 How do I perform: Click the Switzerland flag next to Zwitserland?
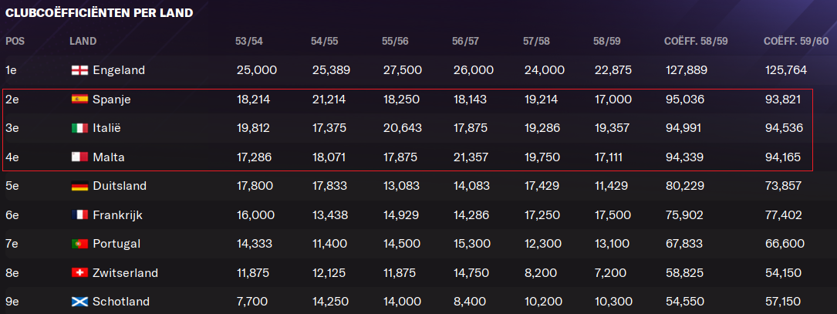point(79,273)
